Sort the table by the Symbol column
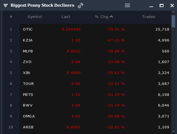 pyautogui.click(x=35, y=17)
